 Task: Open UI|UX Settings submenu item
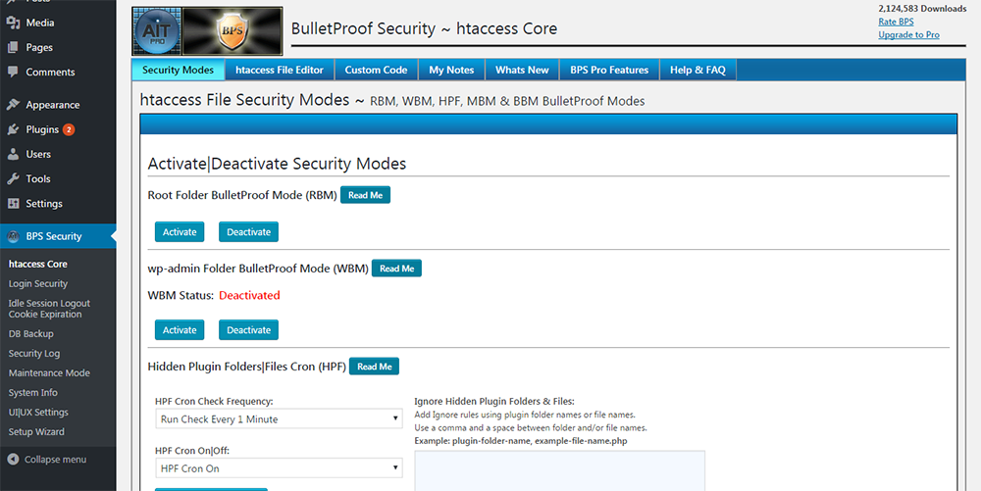tap(38, 413)
